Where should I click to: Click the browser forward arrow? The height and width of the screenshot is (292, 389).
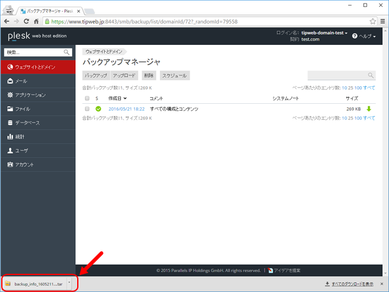[x=16, y=22]
